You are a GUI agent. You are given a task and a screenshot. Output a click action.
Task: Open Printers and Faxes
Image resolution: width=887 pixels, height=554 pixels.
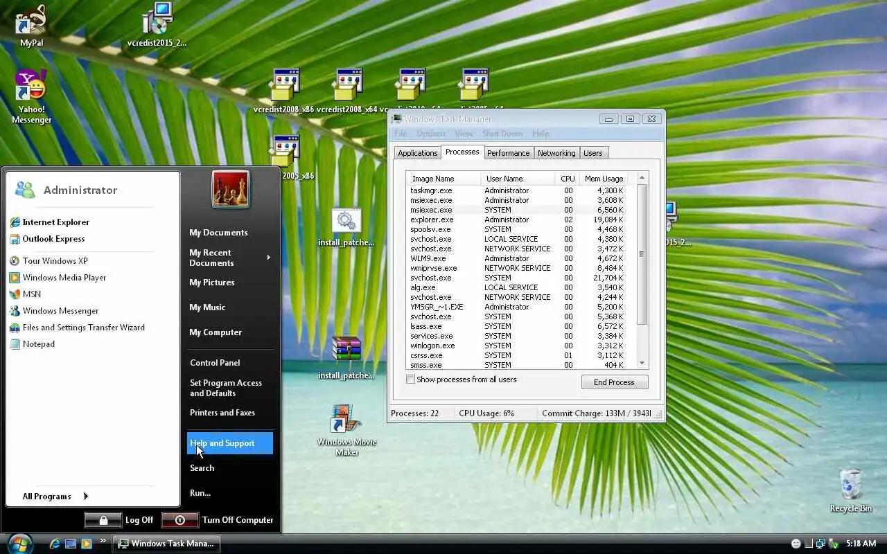pos(222,413)
